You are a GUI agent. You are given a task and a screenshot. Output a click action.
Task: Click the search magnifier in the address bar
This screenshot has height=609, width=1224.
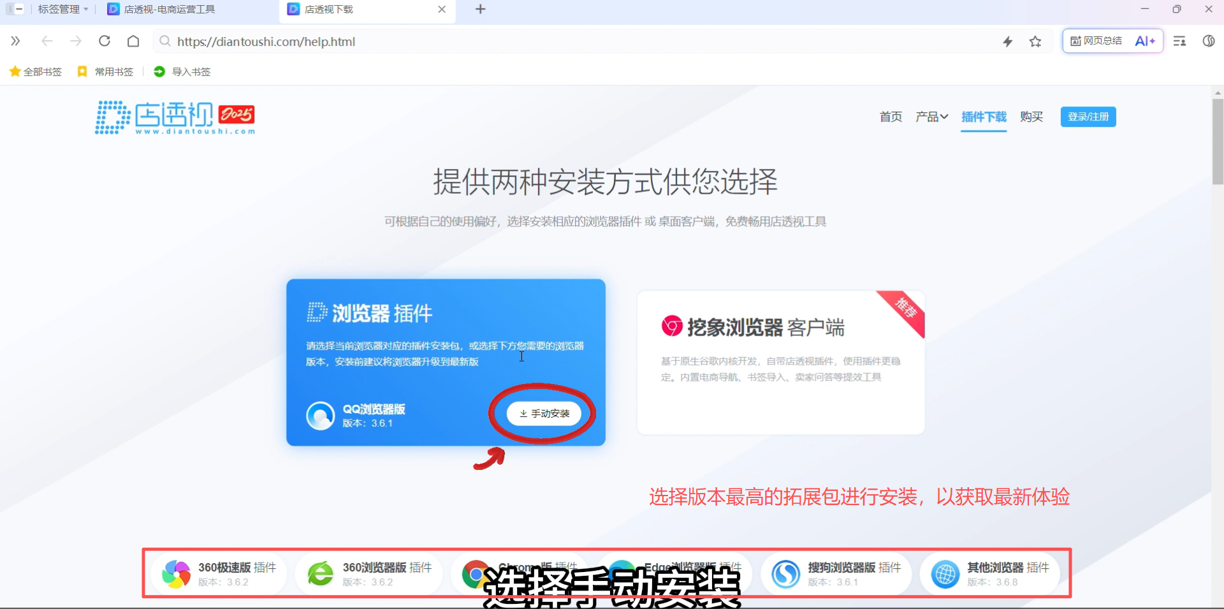click(165, 41)
